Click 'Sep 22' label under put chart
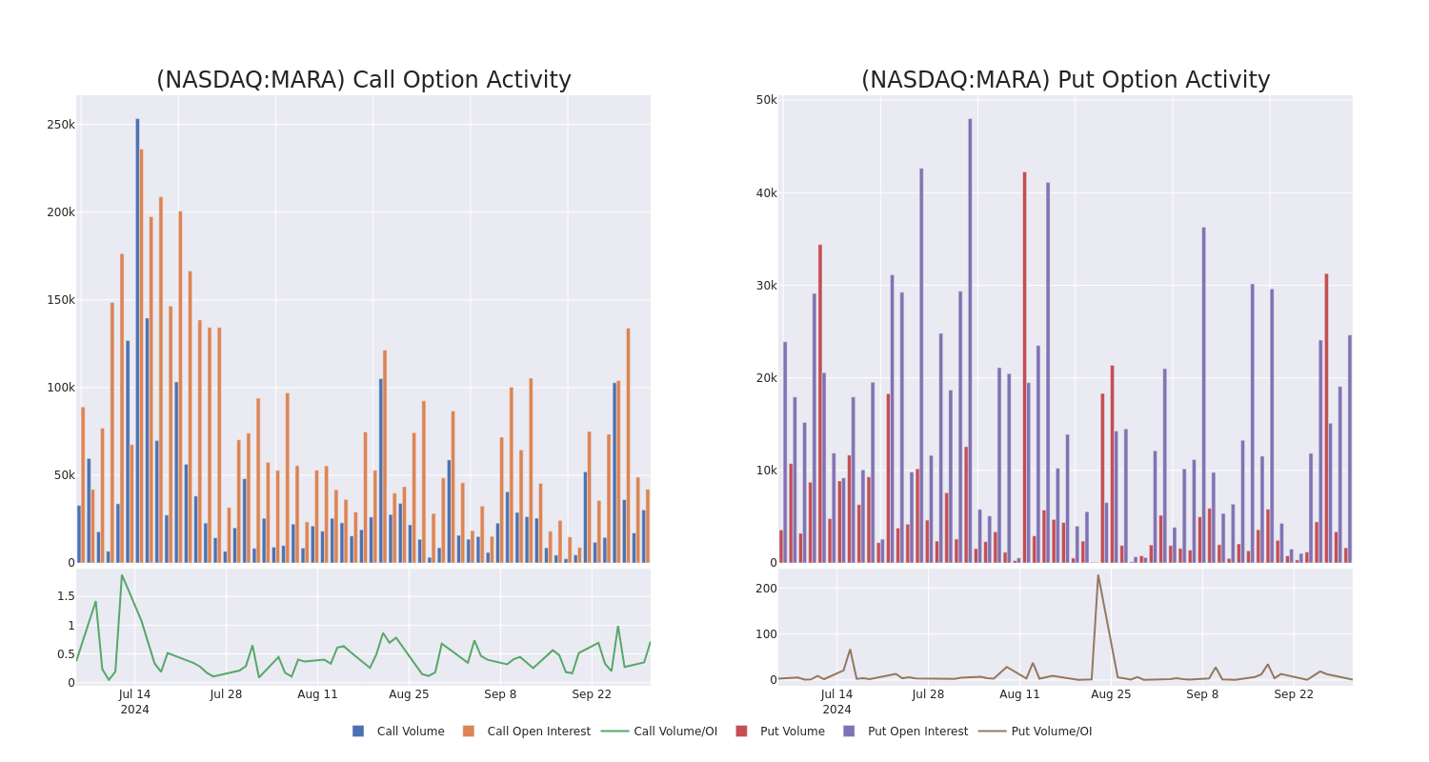 click(x=1294, y=694)
